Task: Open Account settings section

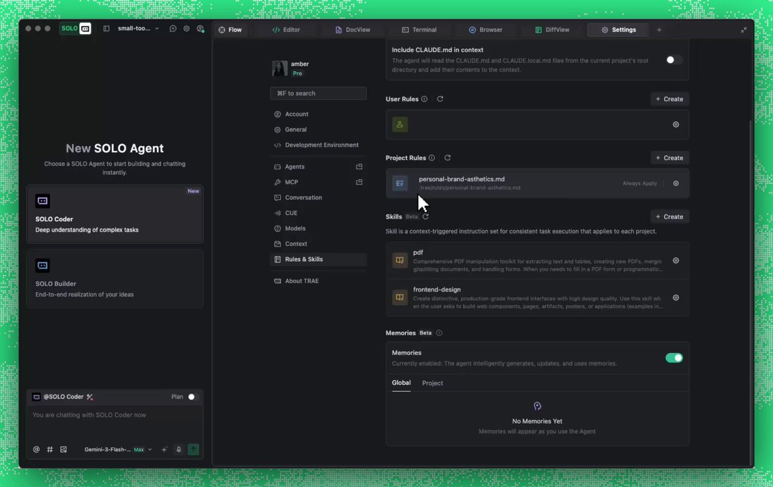Action: [318, 114]
